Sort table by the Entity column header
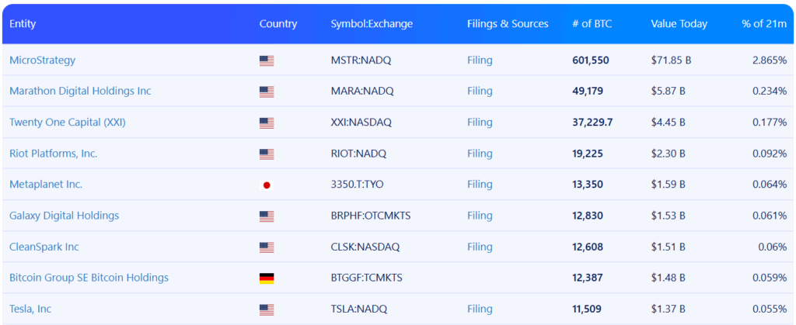This screenshot has height=325, width=796. point(23,24)
